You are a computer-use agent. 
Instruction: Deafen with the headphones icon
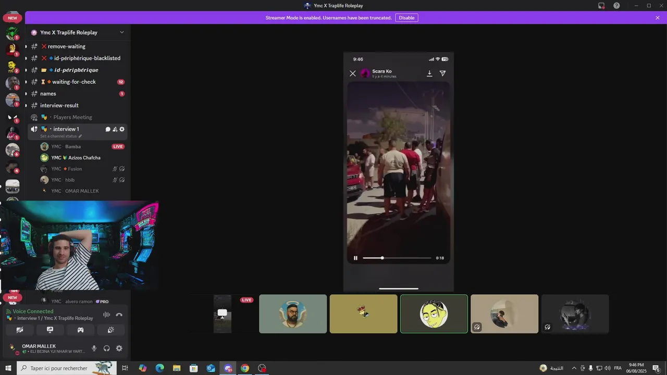click(107, 348)
